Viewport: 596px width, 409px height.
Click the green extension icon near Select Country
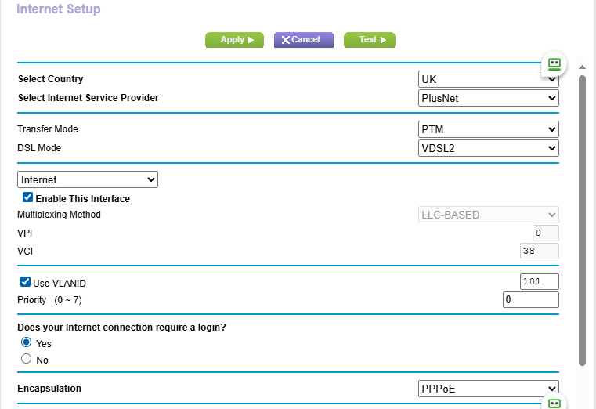[554, 63]
